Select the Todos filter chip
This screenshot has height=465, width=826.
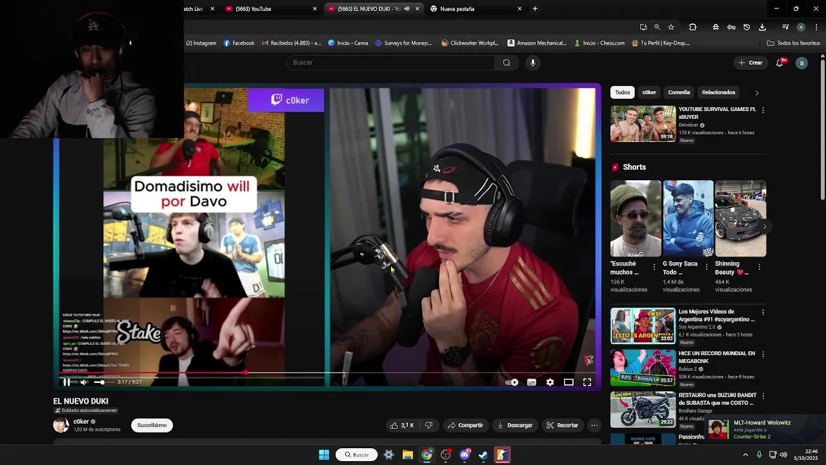tap(623, 92)
